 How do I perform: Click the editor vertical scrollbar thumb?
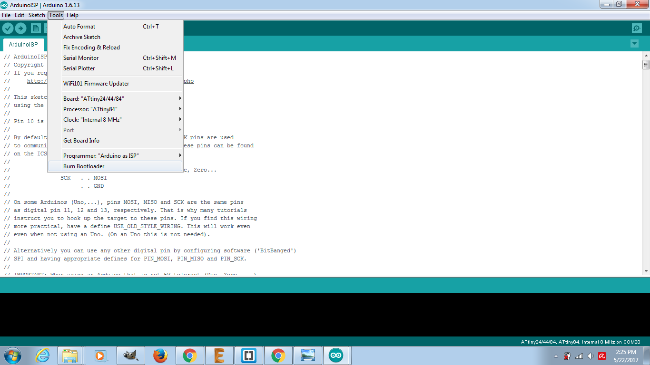(646, 65)
